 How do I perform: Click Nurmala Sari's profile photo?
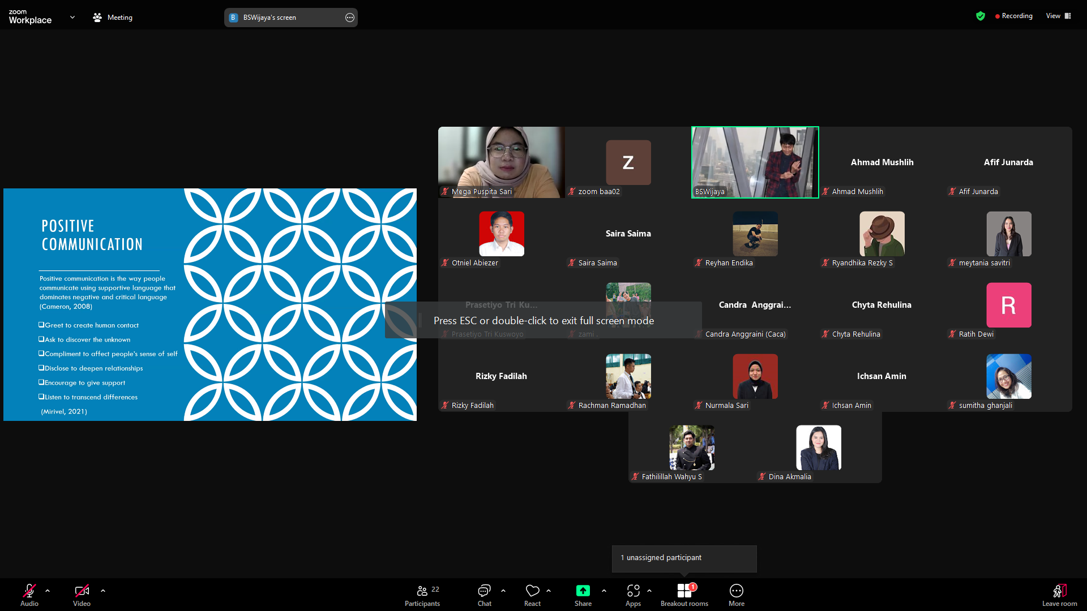755,376
